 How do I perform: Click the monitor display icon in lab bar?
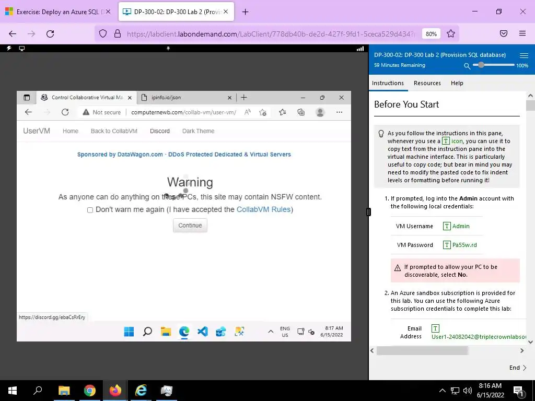(22, 49)
